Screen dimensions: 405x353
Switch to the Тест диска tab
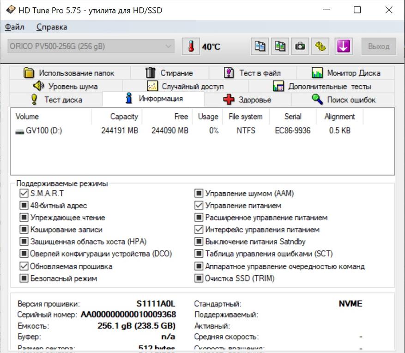(56, 100)
